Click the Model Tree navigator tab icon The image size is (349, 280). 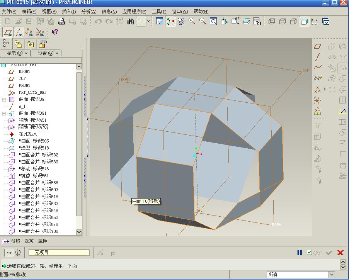(x=6, y=43)
